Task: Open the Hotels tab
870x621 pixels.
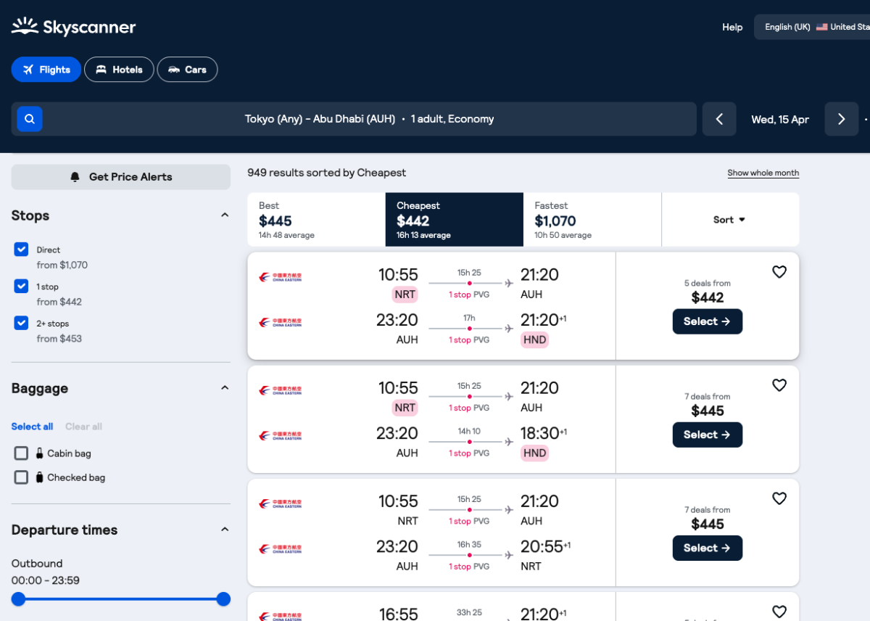Action: 119,70
